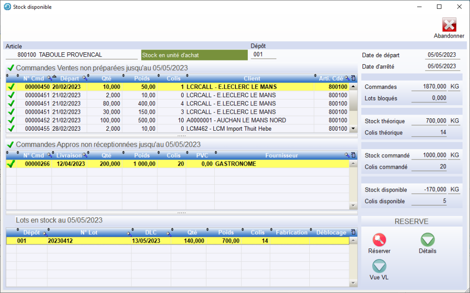
Task: Toggle green checkmark of order 00000450
Action: coord(11,87)
